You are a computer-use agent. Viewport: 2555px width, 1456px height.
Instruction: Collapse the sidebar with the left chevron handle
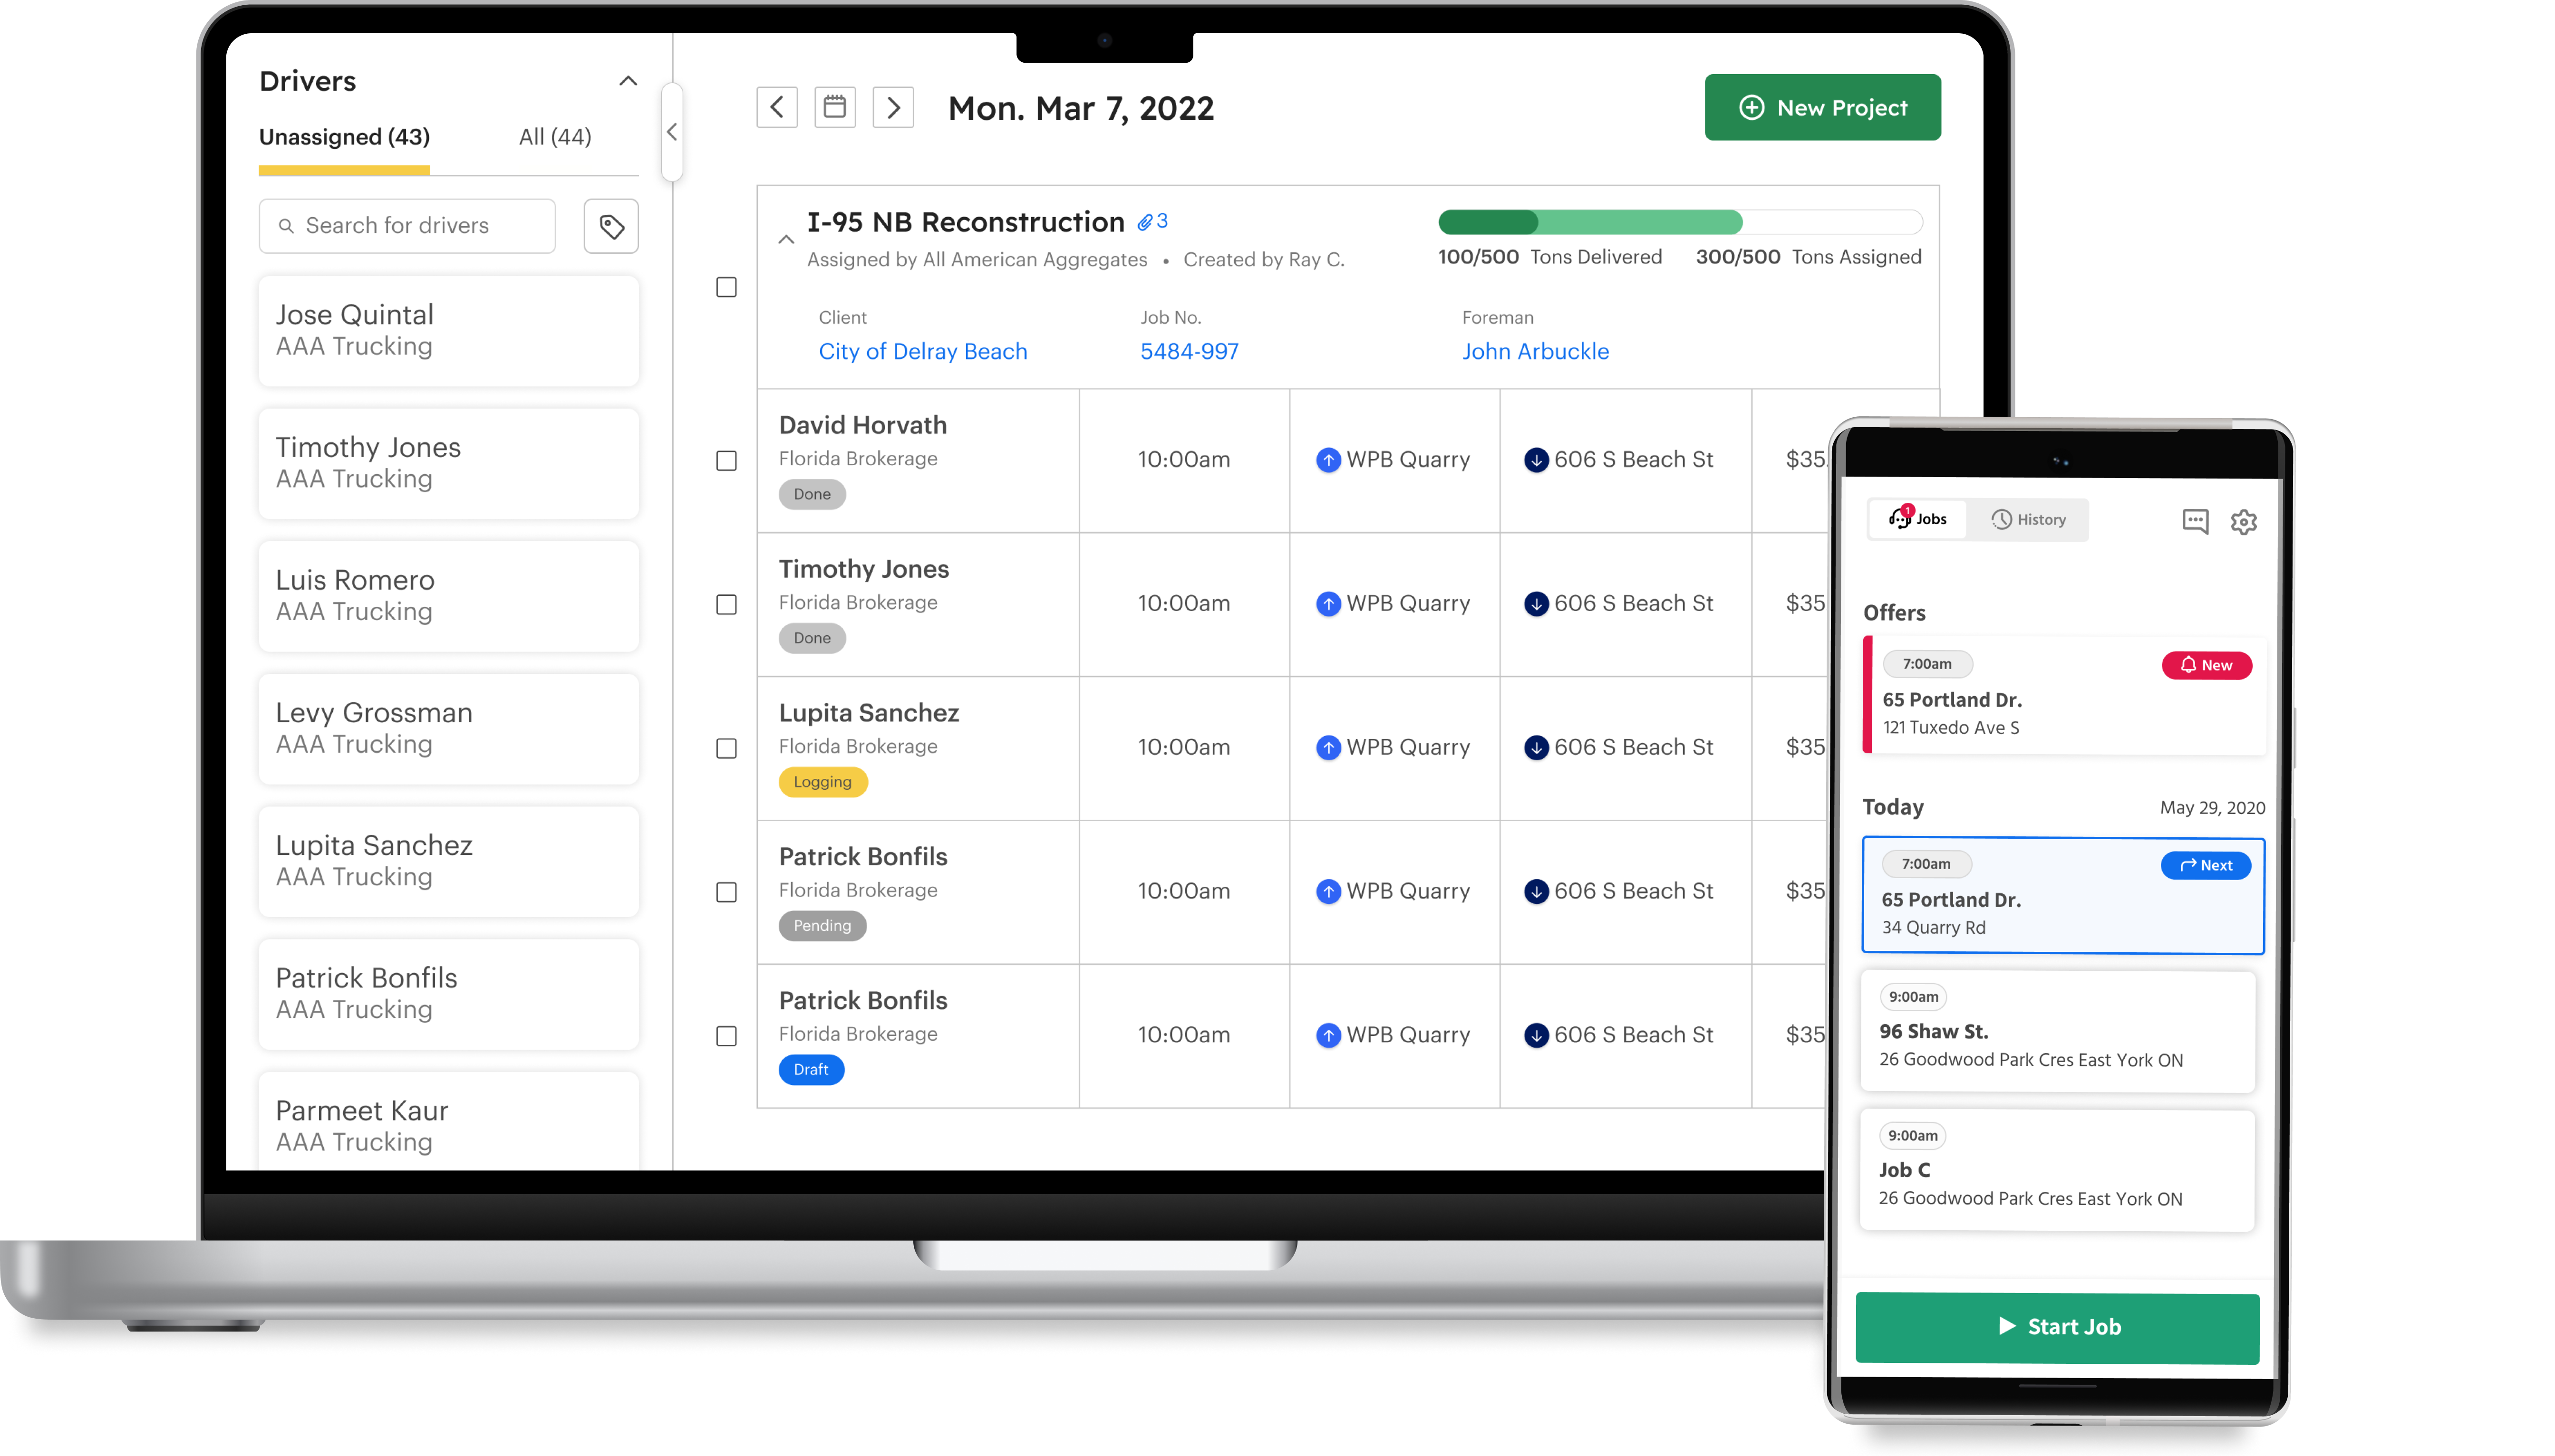(x=672, y=132)
